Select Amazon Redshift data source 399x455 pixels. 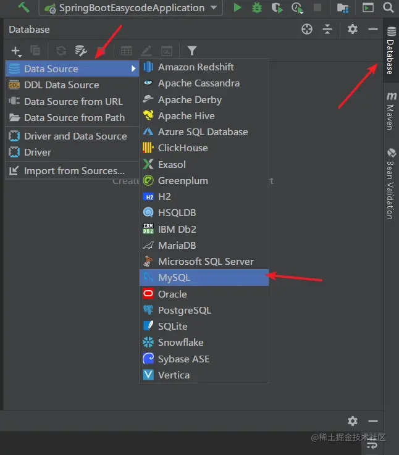204,67
